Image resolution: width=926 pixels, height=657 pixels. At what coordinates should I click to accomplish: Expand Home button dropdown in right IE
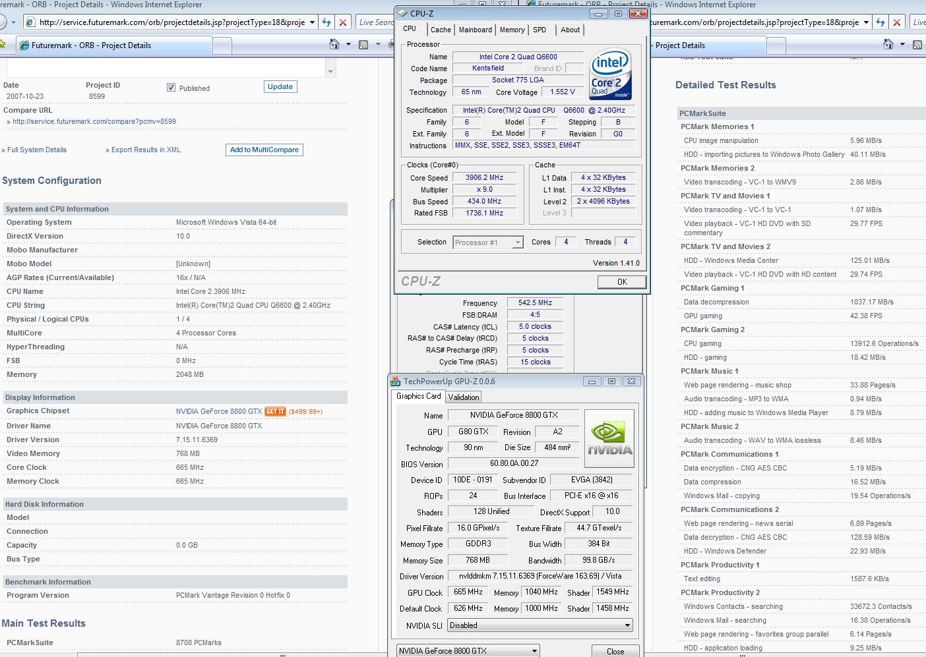(903, 45)
